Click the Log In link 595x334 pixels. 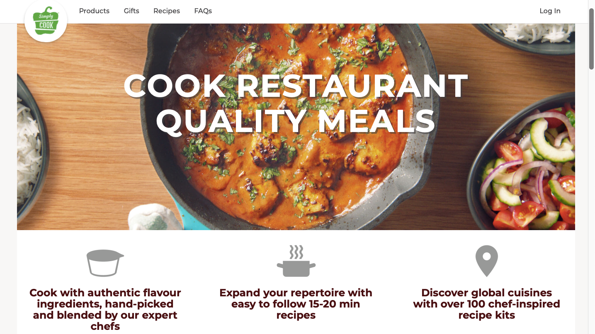pos(550,11)
